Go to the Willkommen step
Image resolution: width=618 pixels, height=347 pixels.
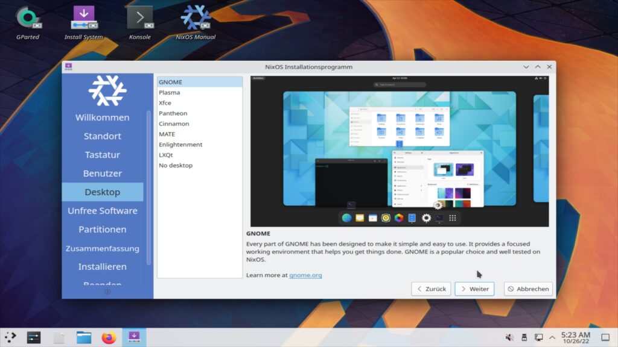pos(103,117)
